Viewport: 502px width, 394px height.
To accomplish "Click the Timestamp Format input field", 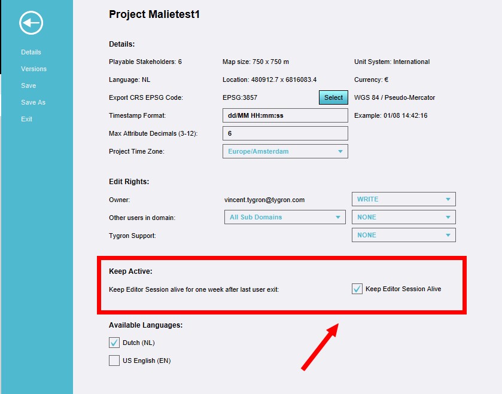I will tap(285, 115).
